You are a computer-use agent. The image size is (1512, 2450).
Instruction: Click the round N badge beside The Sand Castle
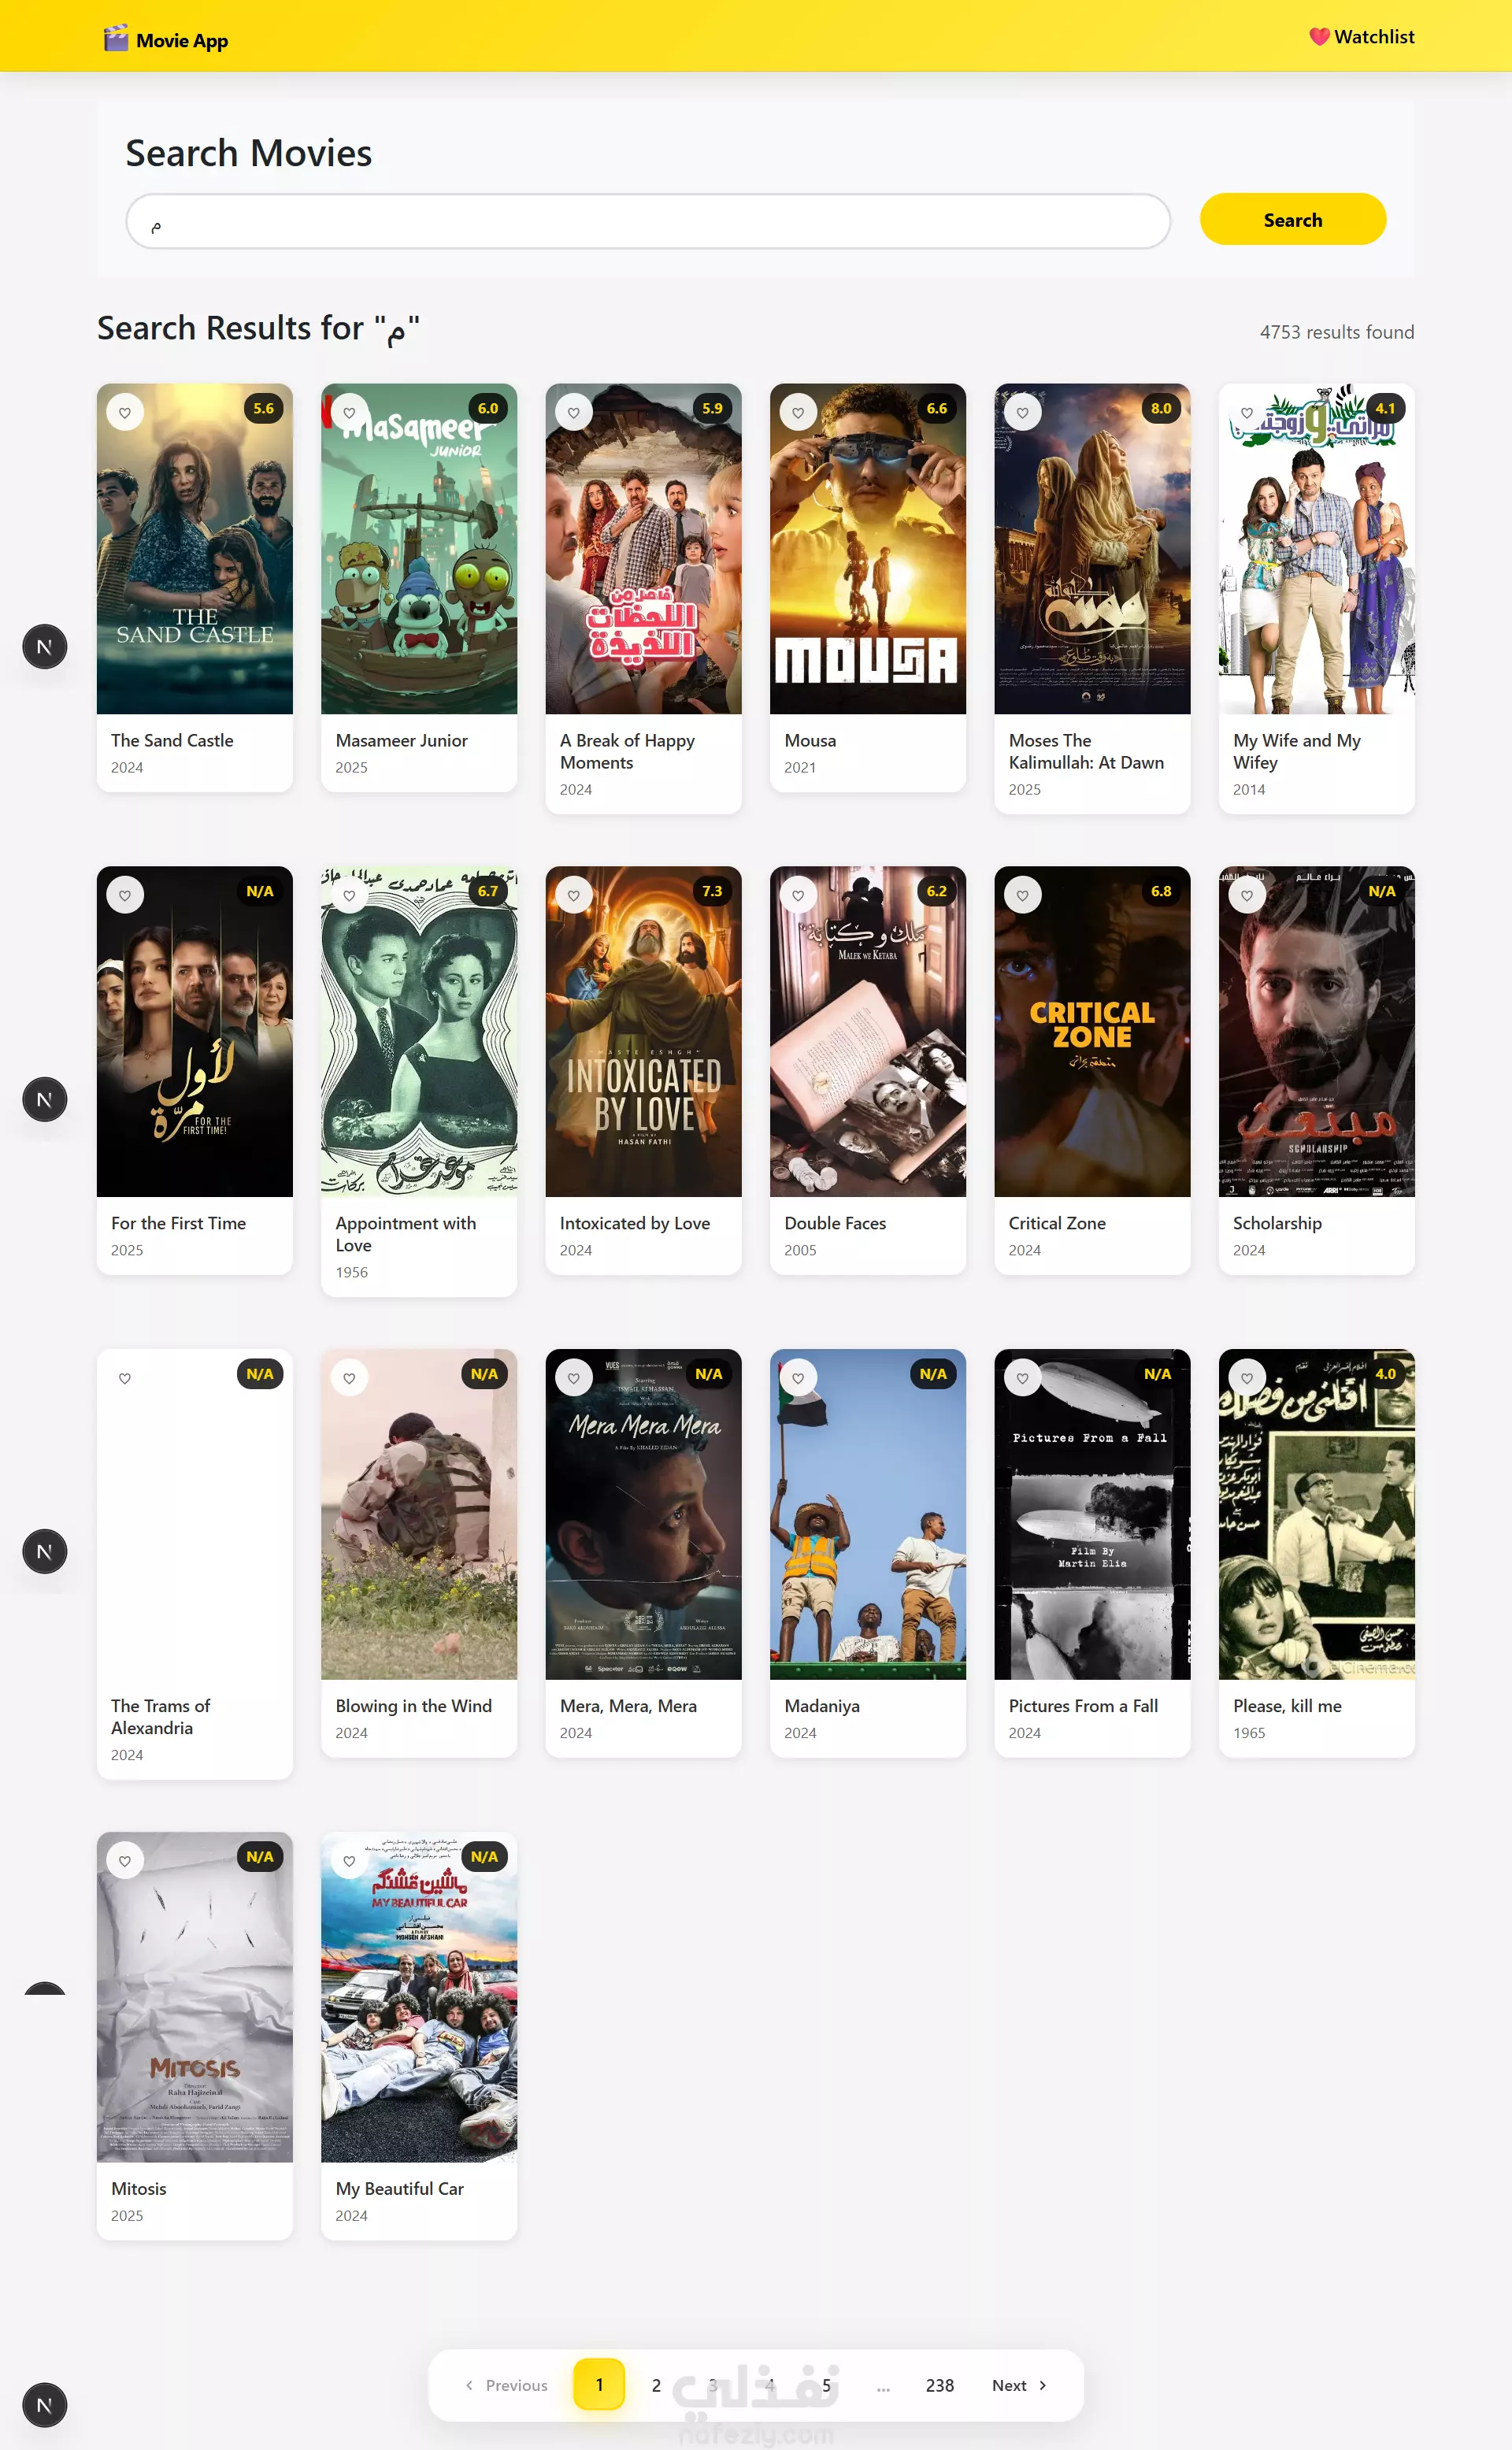coord(45,647)
